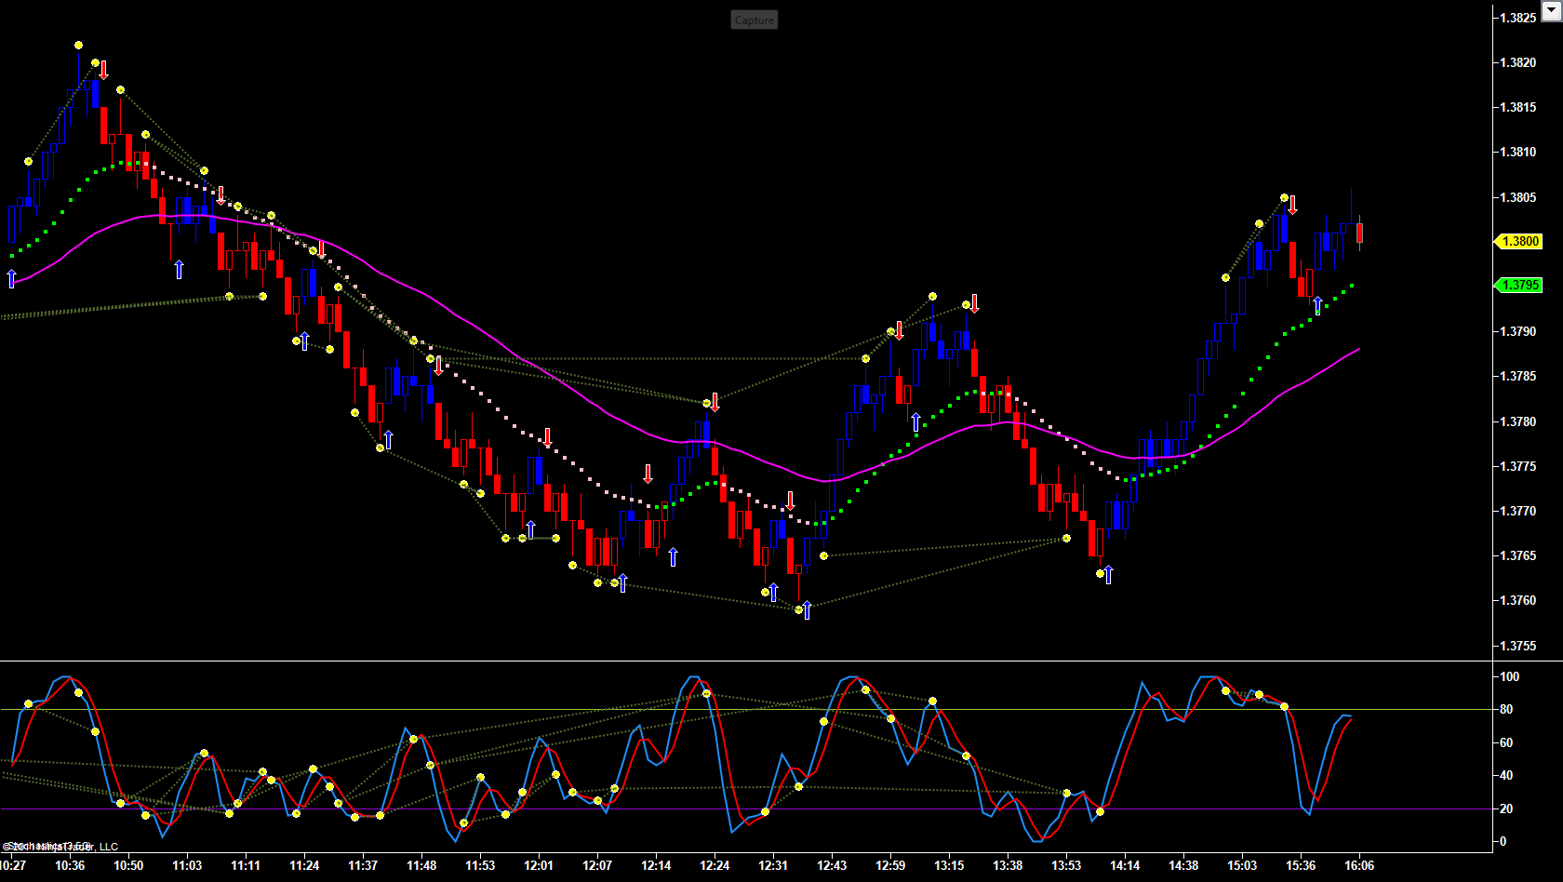Click the Stochastics indicator label at bottom left
The height and width of the screenshot is (882, 1563).
pyautogui.click(x=47, y=846)
